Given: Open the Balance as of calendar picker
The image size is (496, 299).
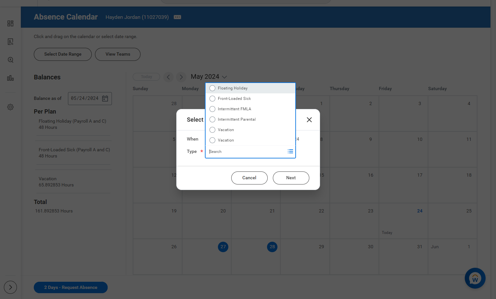Looking at the screenshot, I should click(105, 99).
